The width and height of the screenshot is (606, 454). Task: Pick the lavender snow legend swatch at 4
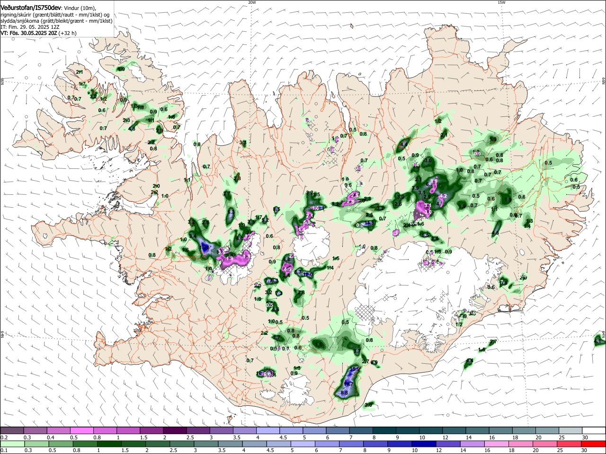267,431
